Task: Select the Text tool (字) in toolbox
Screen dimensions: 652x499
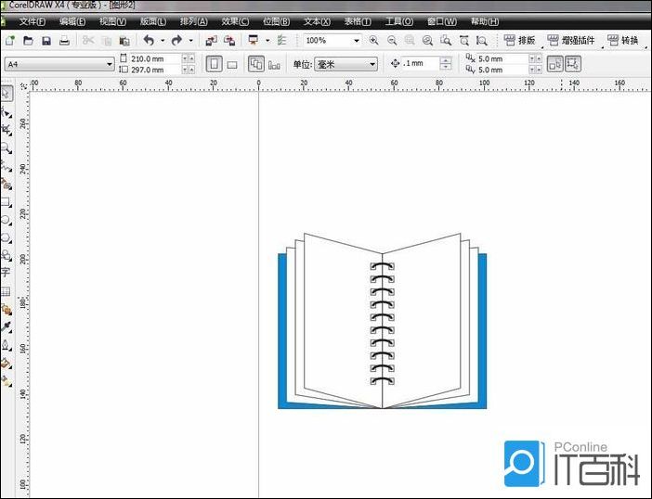Action: click(6, 273)
